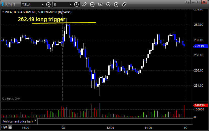Screen dimensions: 209x131
Task: Click the 262.49 long trigger annotation text
Action: [41, 19]
